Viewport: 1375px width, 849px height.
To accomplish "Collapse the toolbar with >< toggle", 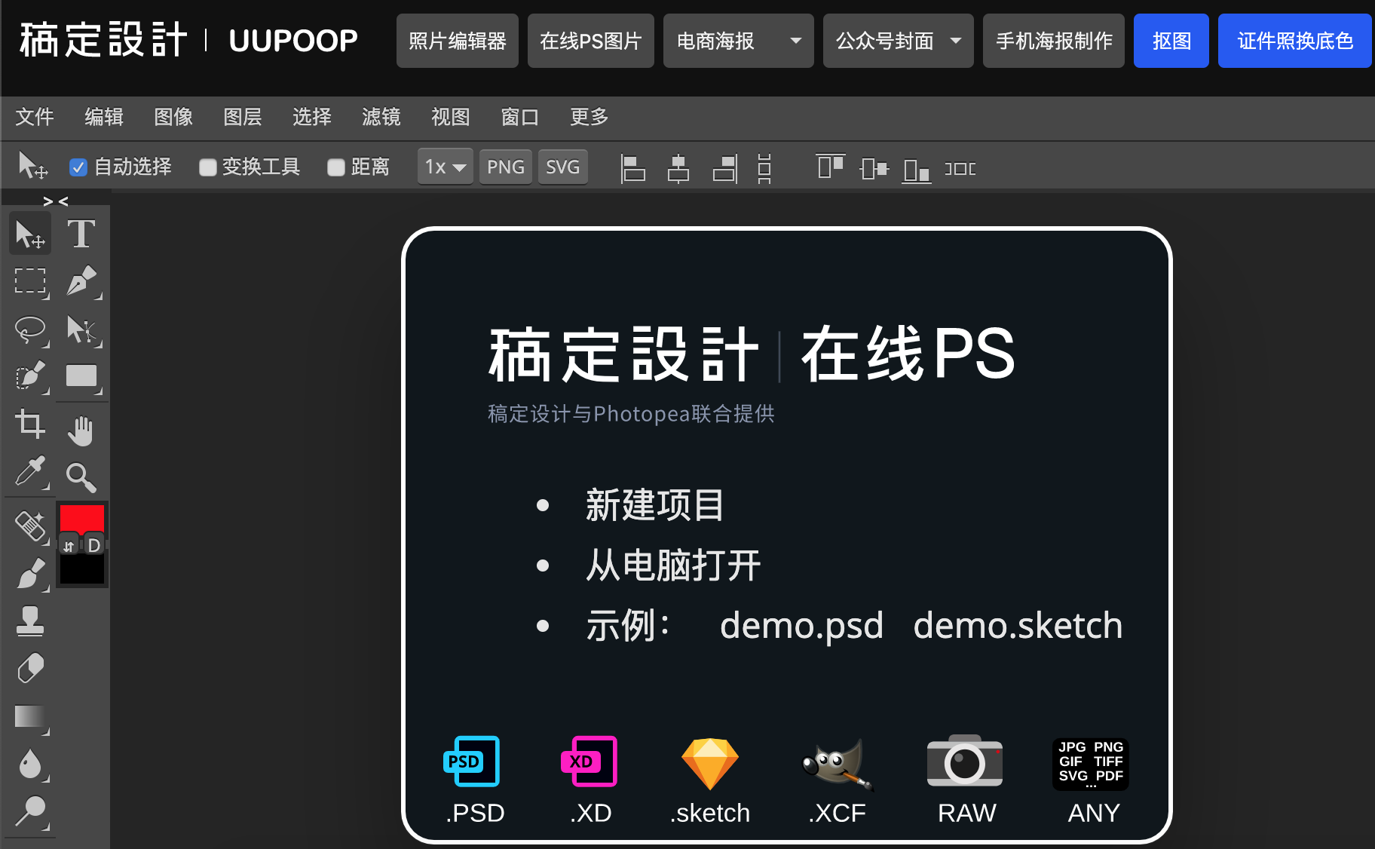I will pyautogui.click(x=55, y=201).
